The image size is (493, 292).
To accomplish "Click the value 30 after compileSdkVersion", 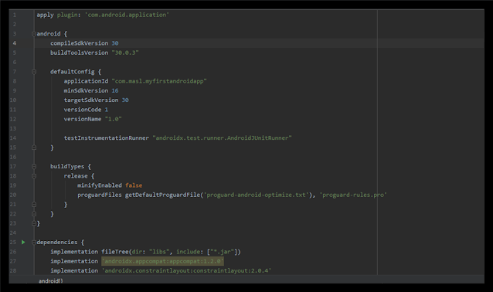I will (x=115, y=43).
